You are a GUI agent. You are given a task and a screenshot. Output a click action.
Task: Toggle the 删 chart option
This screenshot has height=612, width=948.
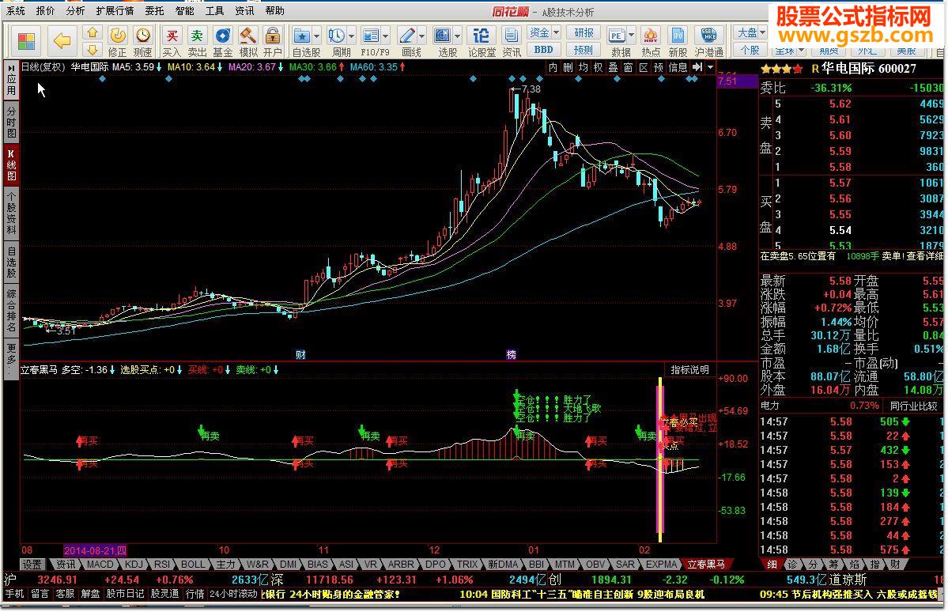point(568,67)
